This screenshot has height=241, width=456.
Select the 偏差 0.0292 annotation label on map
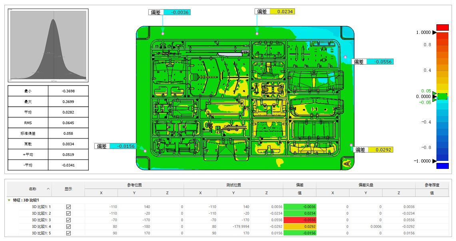click(x=373, y=150)
